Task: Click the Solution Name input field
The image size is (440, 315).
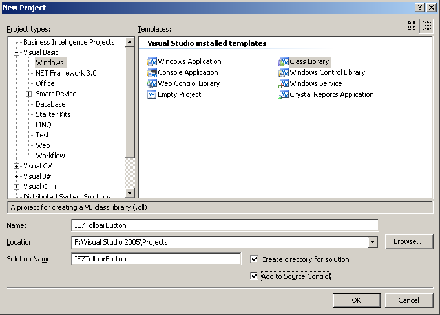Action: [x=156, y=259]
